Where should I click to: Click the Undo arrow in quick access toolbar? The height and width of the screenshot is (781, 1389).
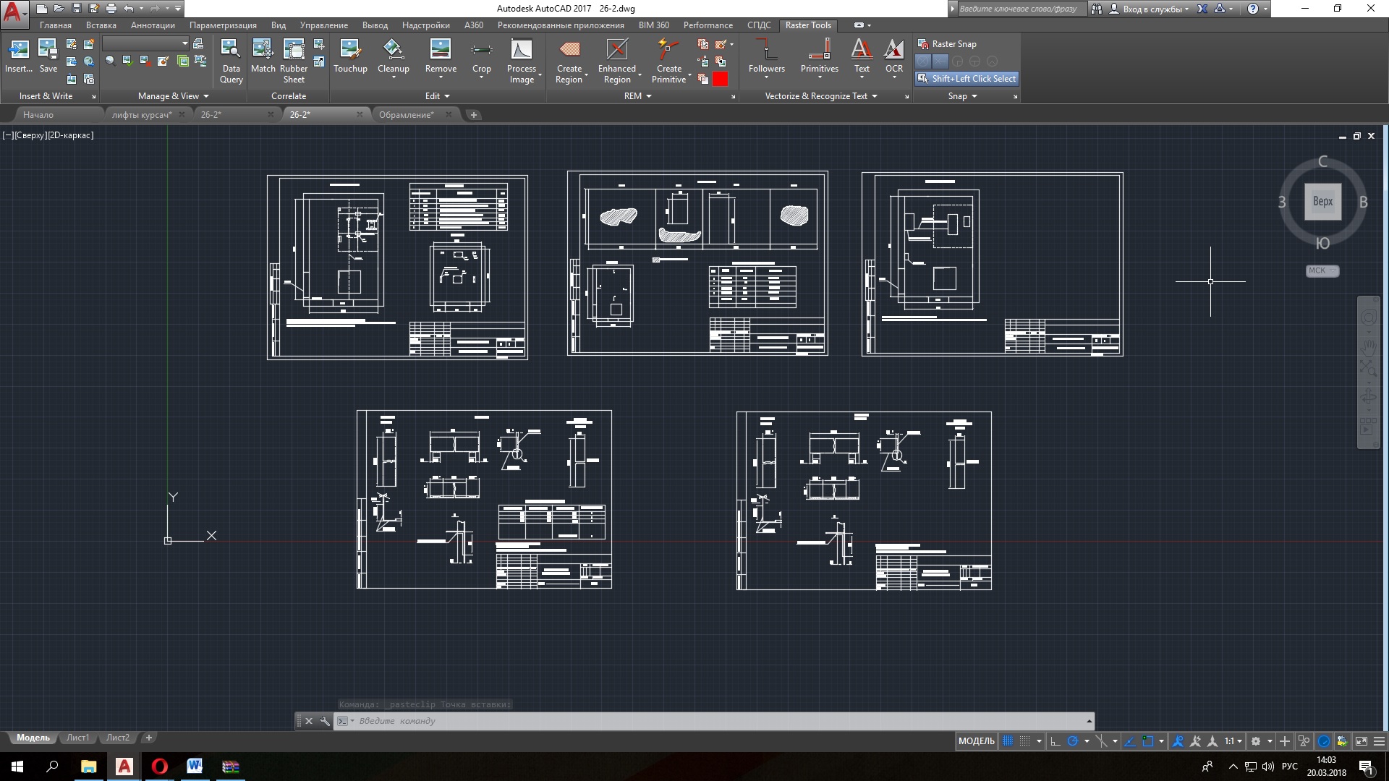pos(129,9)
